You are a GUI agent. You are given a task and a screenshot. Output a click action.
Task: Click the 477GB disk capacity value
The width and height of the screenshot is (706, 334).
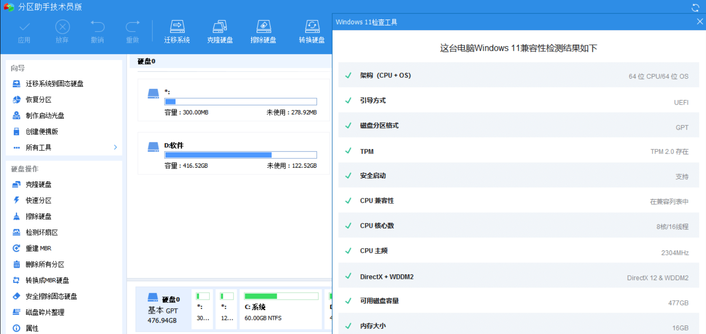(x=678, y=303)
